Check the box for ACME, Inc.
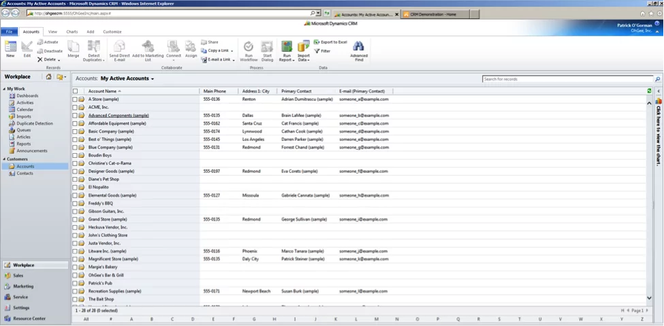This screenshot has width=664, height=326. (x=75, y=107)
